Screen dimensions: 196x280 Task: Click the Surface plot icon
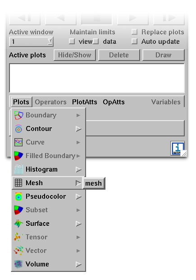click(18, 224)
